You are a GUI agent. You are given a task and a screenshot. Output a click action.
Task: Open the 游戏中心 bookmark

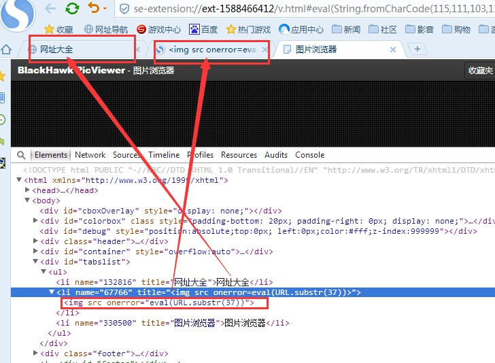pos(159,30)
